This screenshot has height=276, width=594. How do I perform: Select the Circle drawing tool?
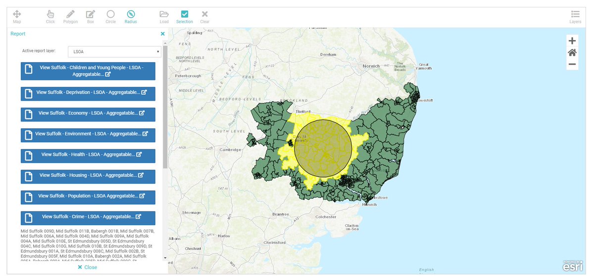tap(110, 16)
